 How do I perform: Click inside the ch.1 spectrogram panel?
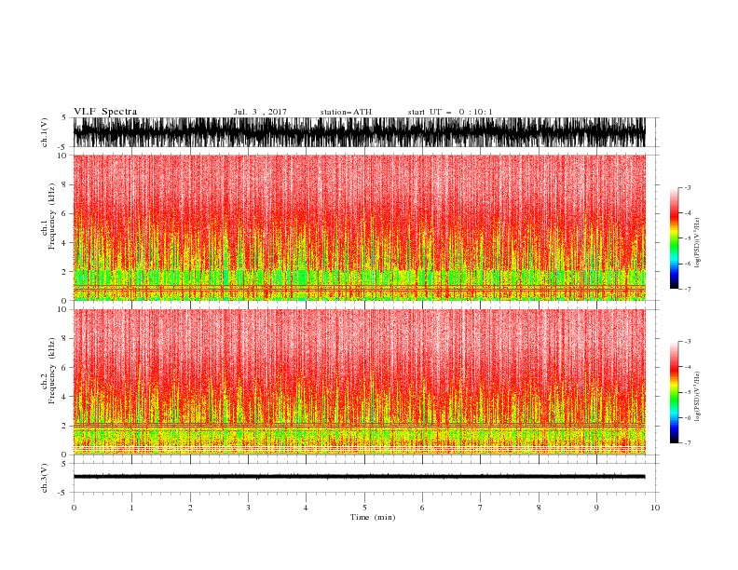tap(359, 227)
